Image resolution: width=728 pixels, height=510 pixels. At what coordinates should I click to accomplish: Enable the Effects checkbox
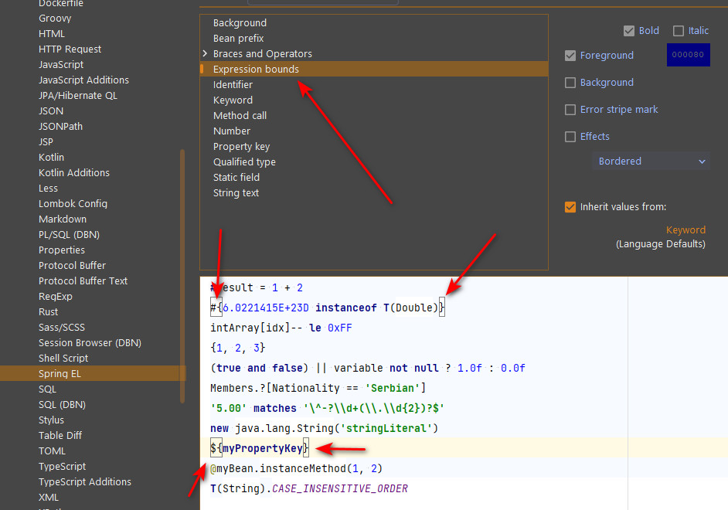(570, 136)
